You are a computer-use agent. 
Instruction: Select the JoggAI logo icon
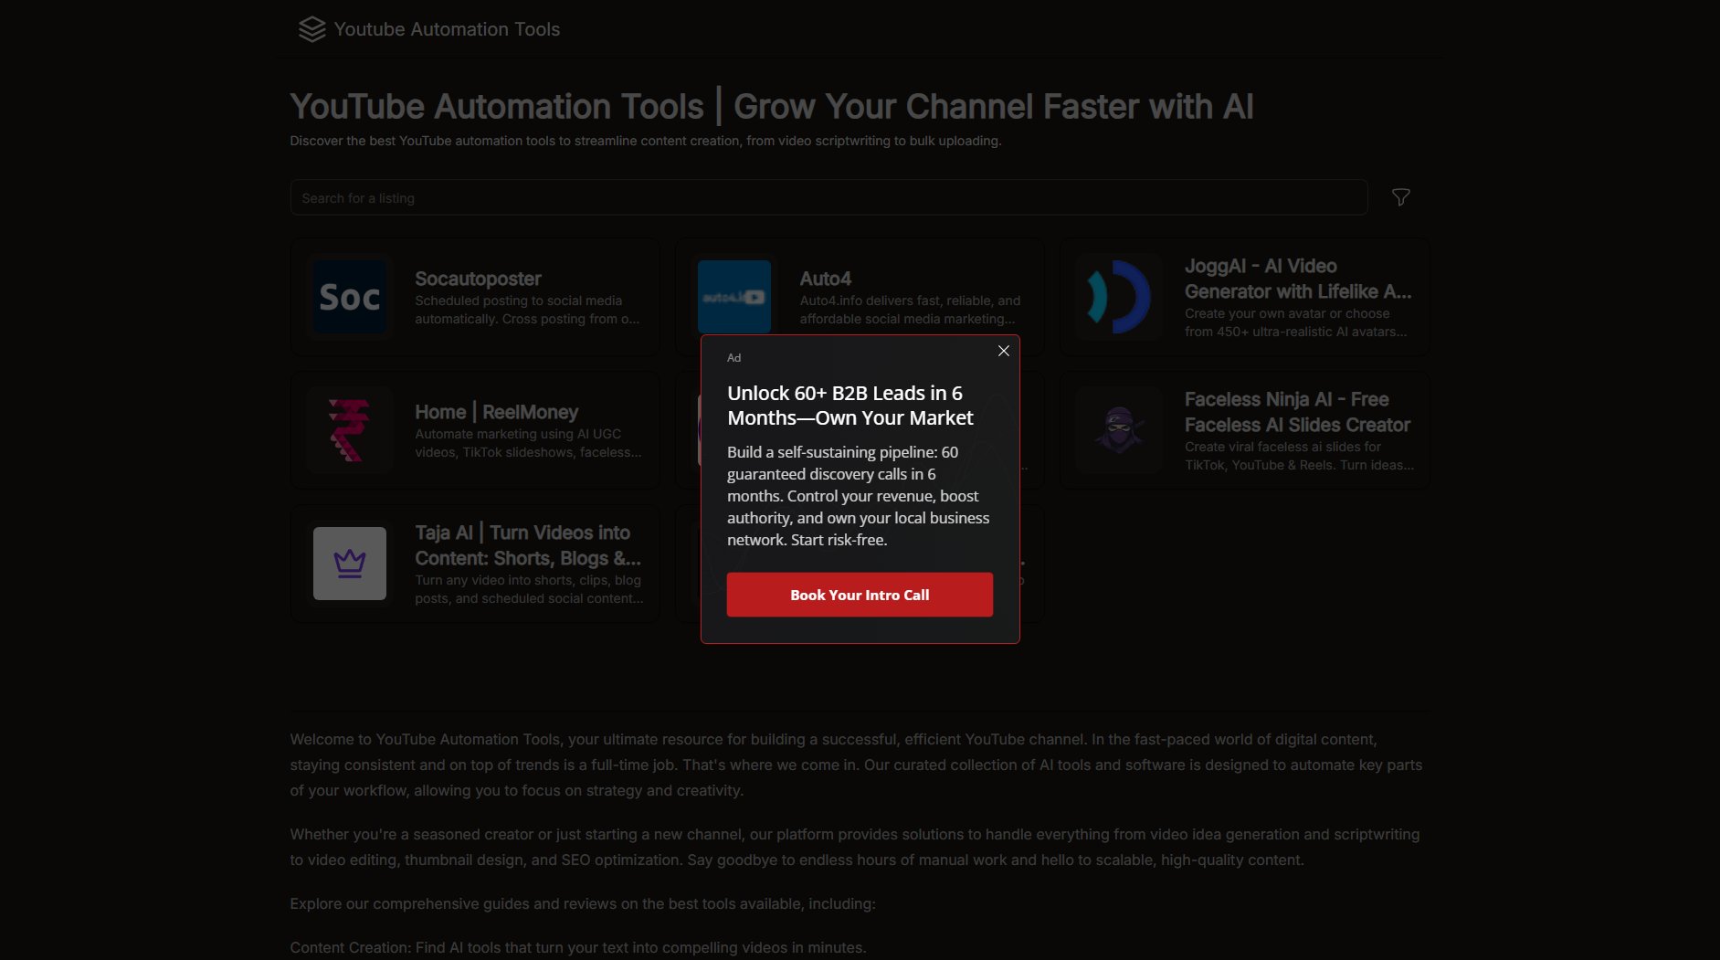[x=1118, y=296]
